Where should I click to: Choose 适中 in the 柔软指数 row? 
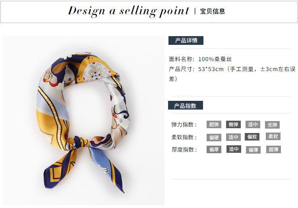click(233, 137)
